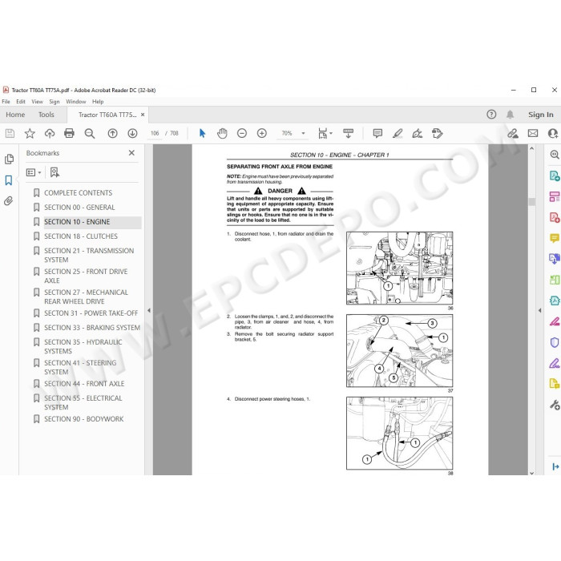Open the yellow Comment tool in right pane

[x=555, y=238]
